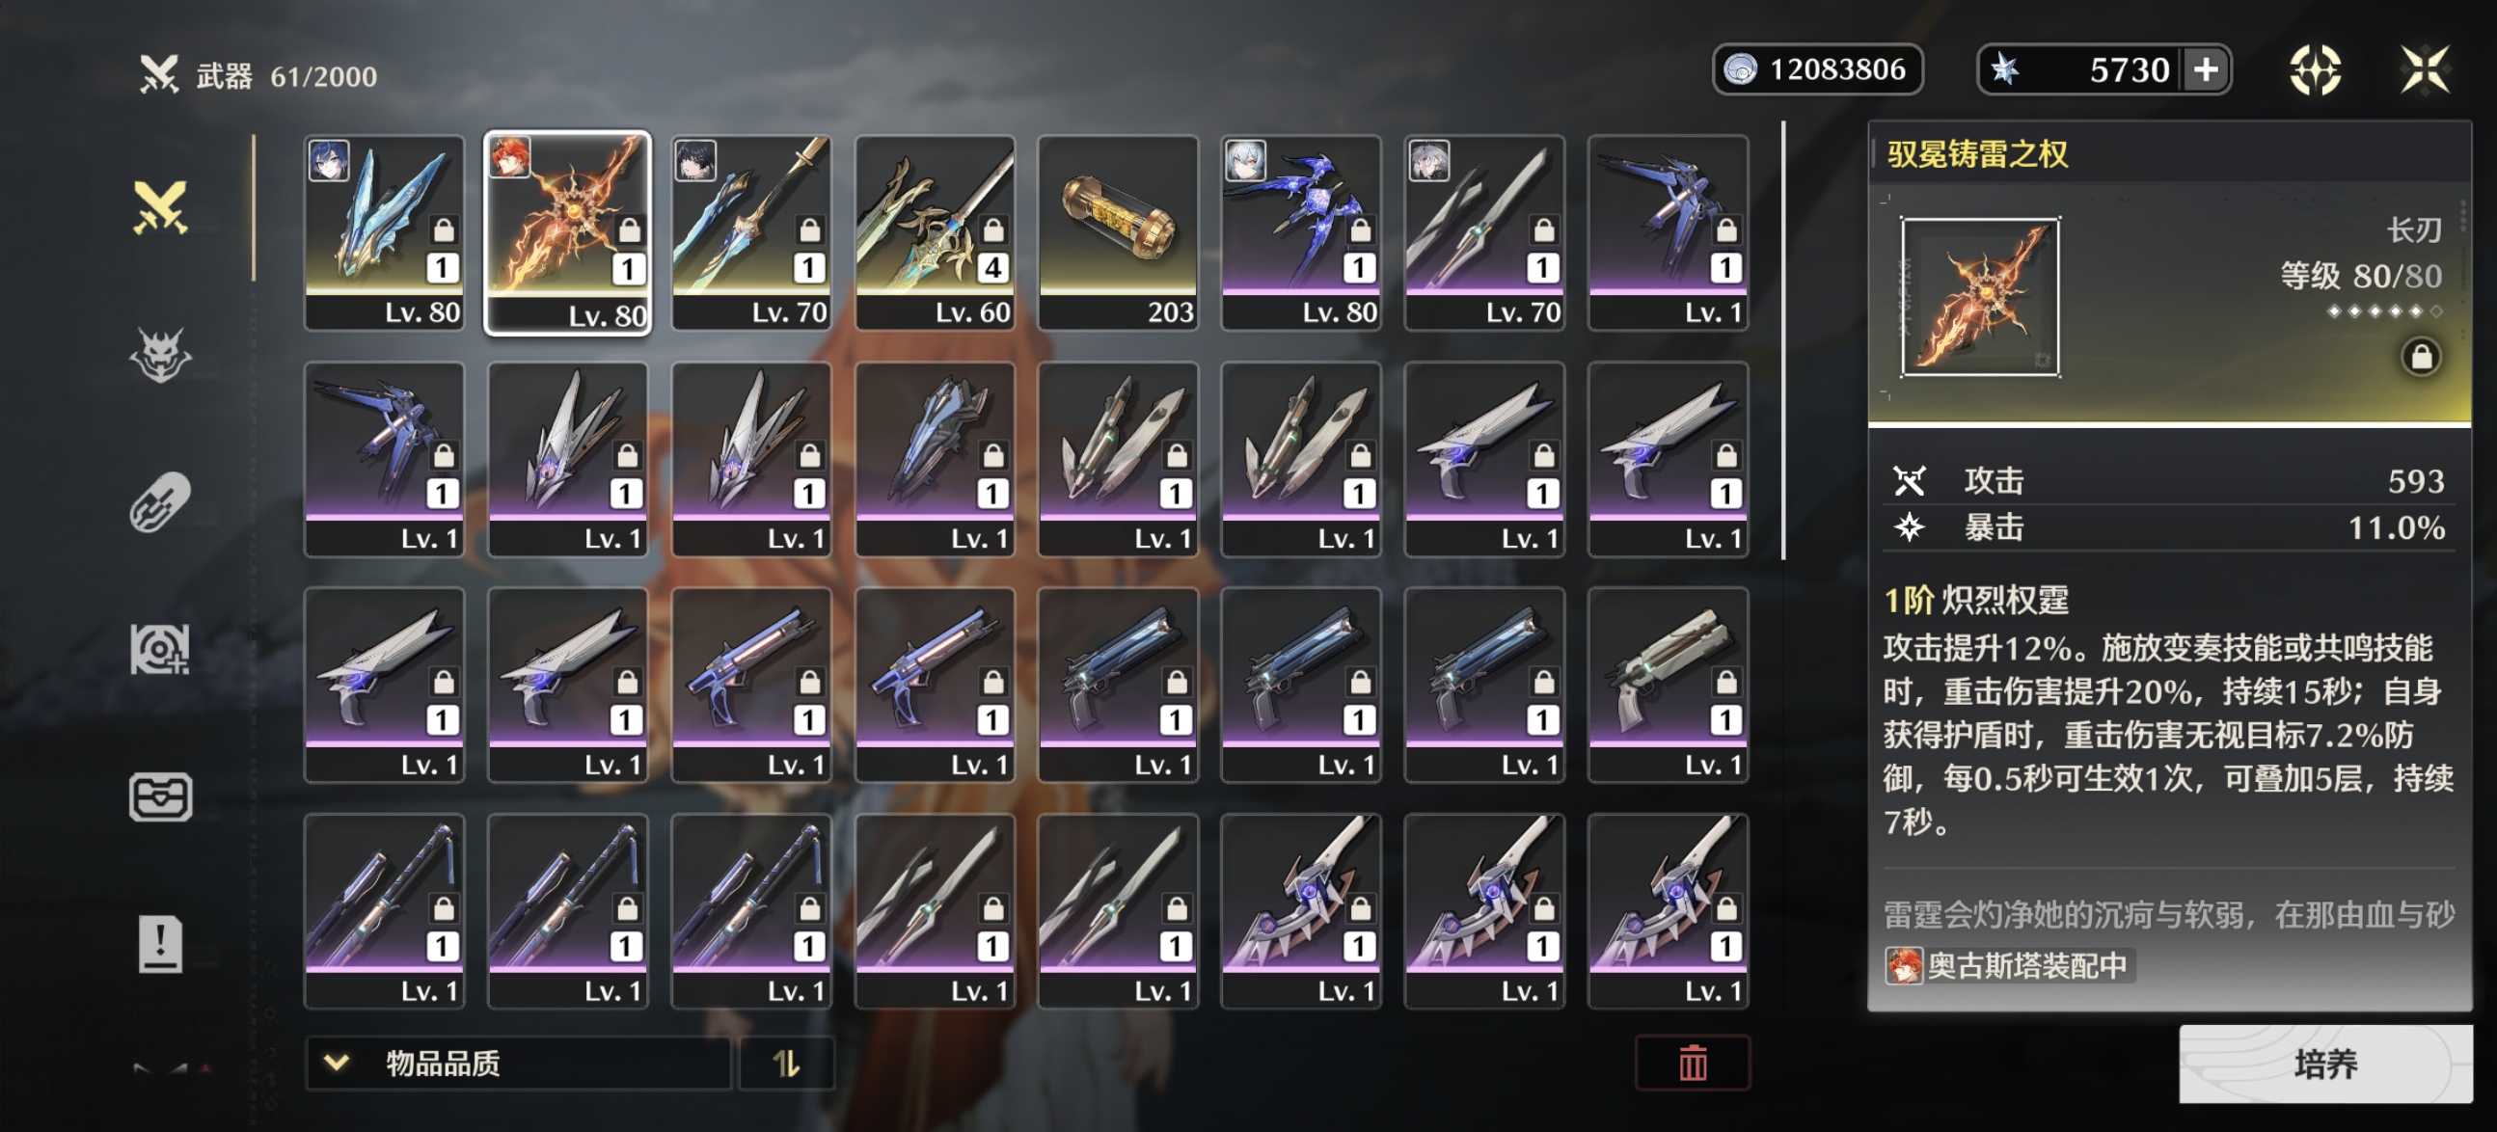Screen dimensions: 2497x1132
Task: Open the development materials sidebar icon
Action: [160, 648]
